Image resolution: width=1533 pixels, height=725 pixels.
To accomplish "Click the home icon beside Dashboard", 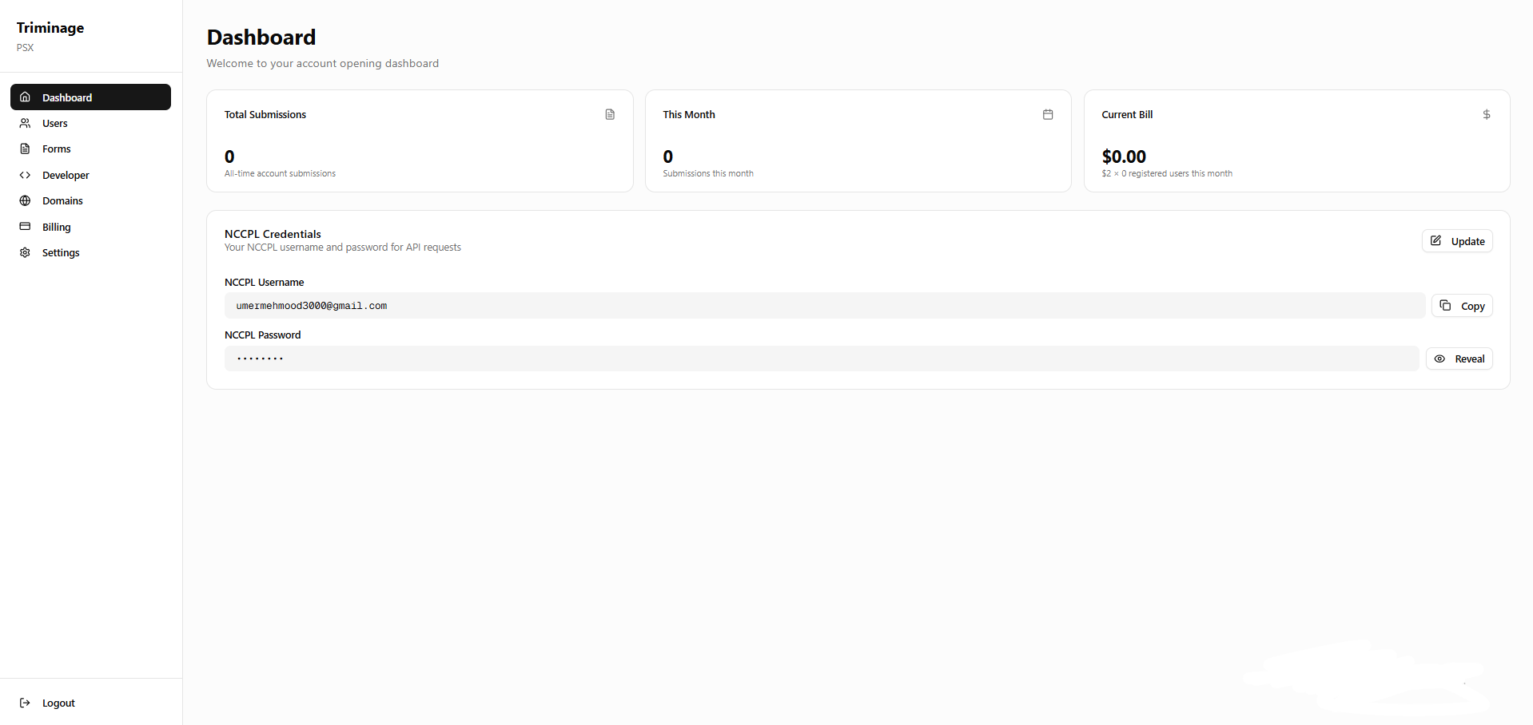I will point(25,97).
